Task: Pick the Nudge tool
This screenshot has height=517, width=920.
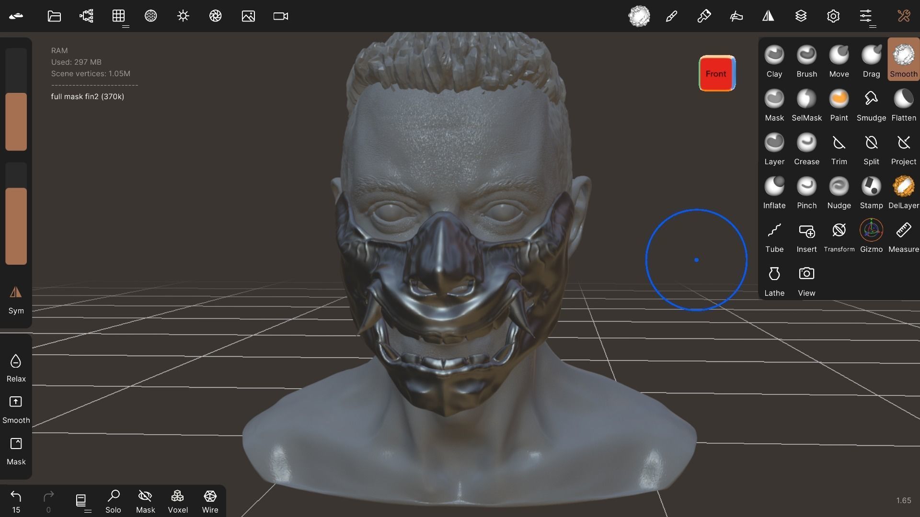Action: point(839,192)
